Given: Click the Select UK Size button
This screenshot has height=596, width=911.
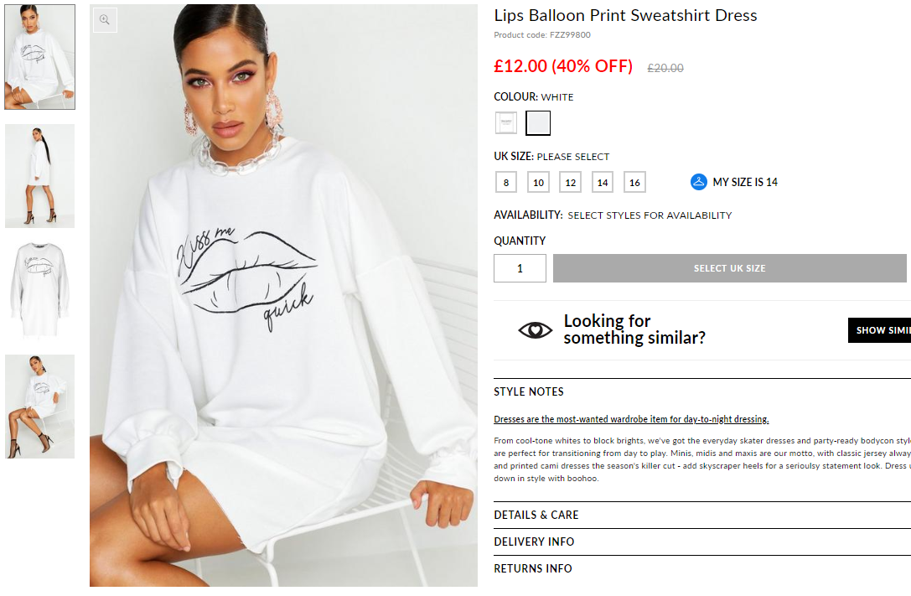Looking at the screenshot, I should 730,268.
